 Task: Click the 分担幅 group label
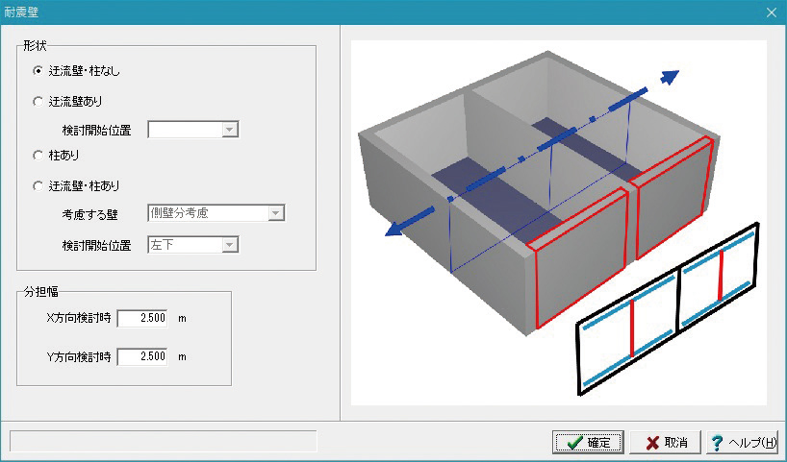40,291
